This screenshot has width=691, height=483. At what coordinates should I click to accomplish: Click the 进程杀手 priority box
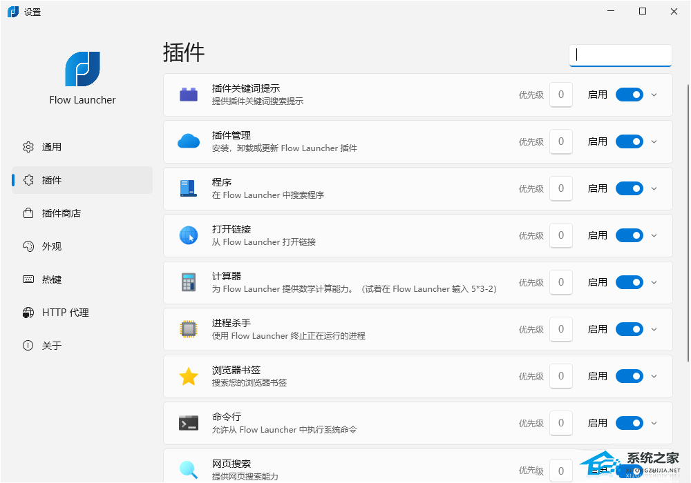[561, 329]
